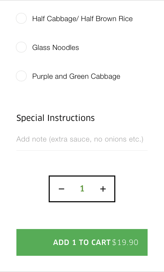Tap the Purple and Green Cabbage label

coord(76,76)
